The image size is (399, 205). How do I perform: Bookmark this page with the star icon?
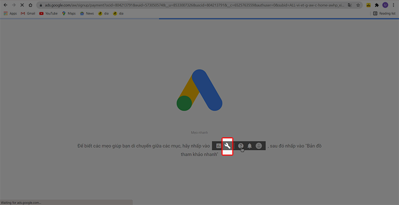[358, 4]
